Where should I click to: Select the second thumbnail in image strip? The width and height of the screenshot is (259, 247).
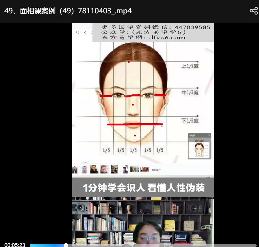(84, 169)
